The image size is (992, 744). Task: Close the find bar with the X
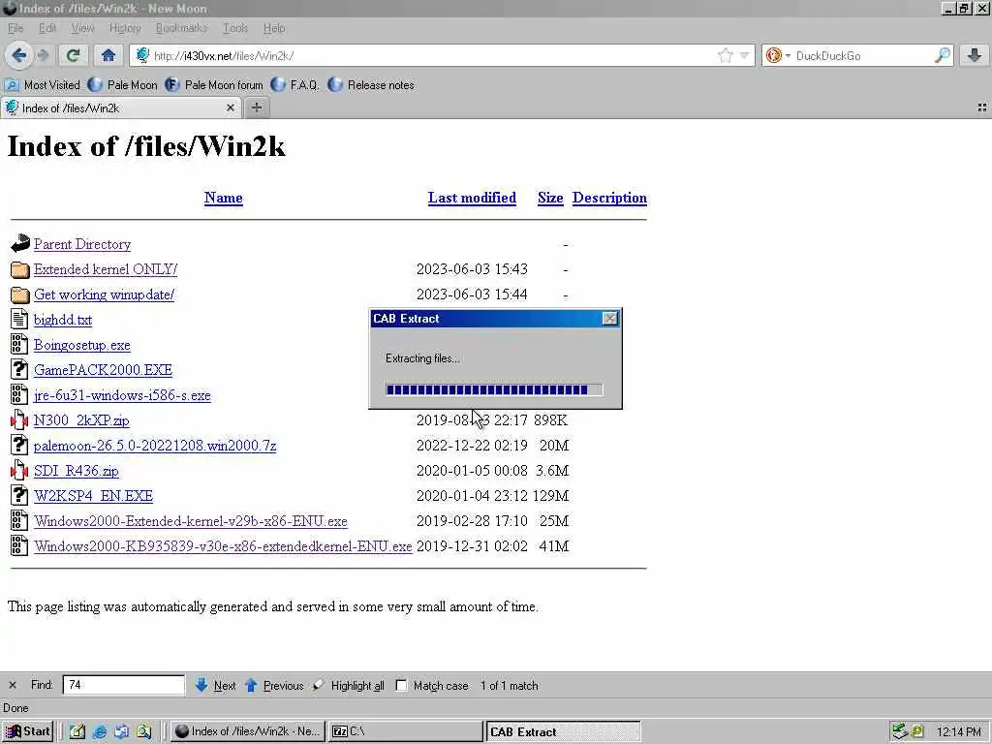[12, 685]
